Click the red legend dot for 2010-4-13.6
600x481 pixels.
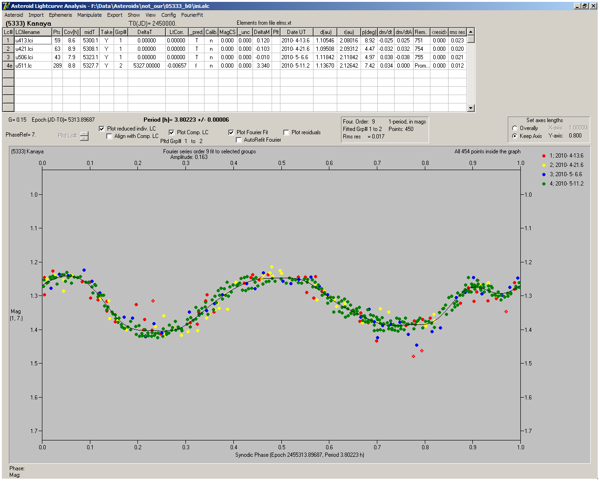pos(544,156)
